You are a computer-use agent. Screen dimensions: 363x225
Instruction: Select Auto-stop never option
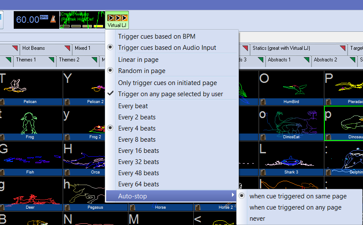[x=257, y=219]
